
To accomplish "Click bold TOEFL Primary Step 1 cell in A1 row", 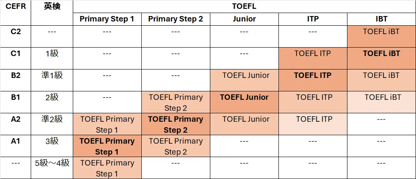I will (x=107, y=146).
